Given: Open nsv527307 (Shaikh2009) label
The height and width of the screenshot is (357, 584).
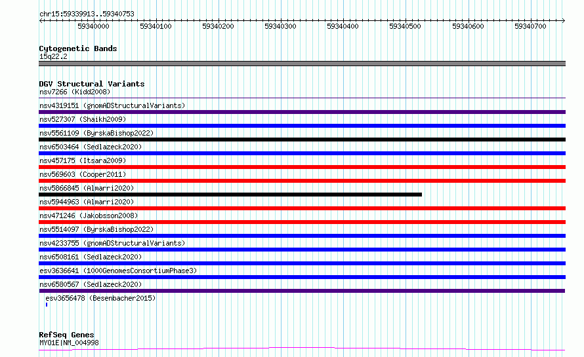Looking at the screenshot, I should click(x=83, y=119).
